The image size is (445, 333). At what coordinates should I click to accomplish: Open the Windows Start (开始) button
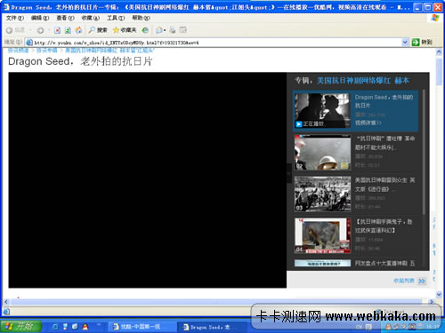tap(20, 327)
